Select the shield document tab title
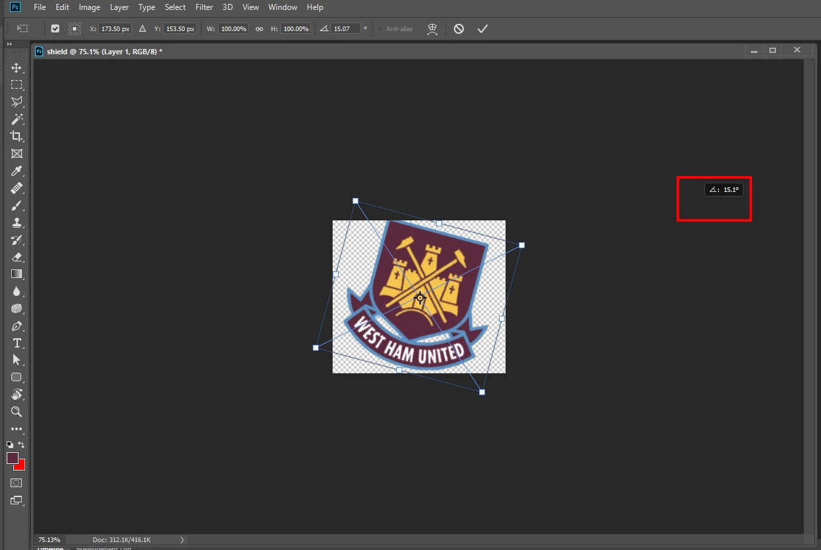 pyautogui.click(x=105, y=51)
